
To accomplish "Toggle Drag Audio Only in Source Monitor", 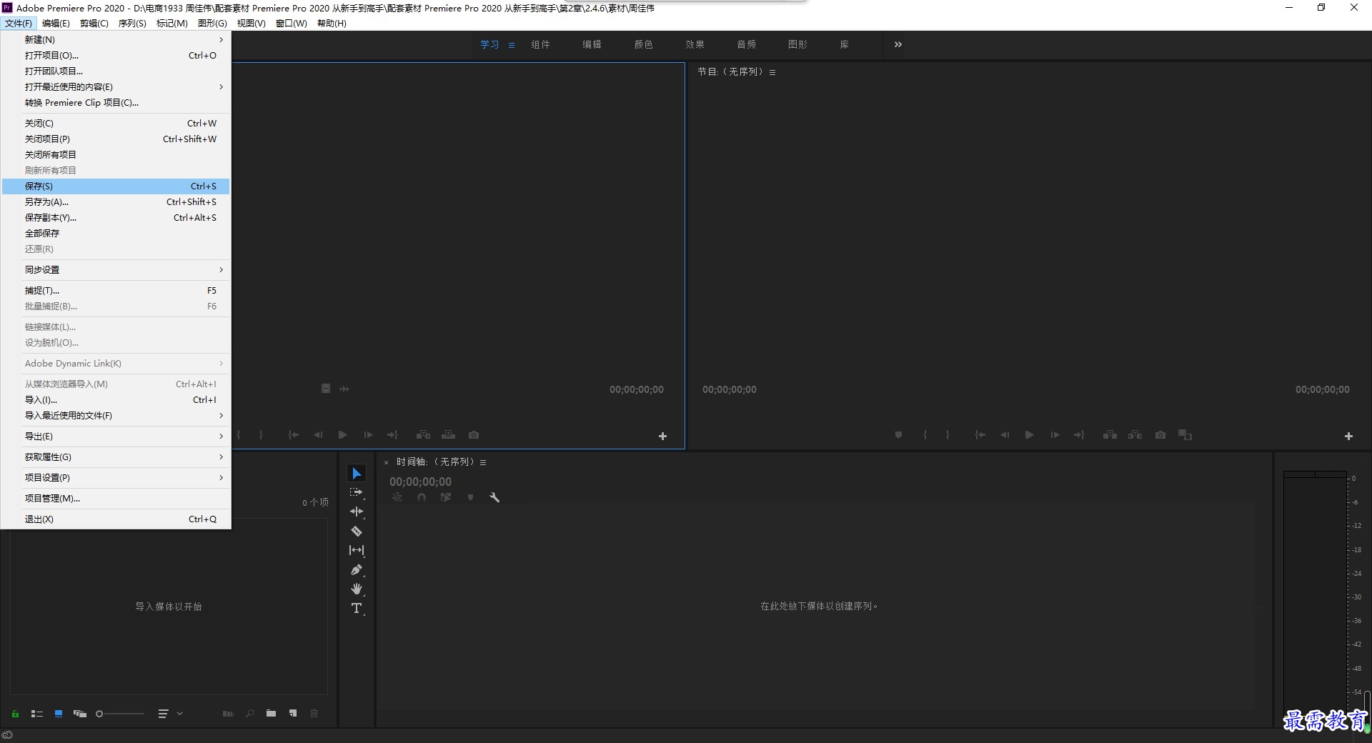I will pyautogui.click(x=344, y=389).
